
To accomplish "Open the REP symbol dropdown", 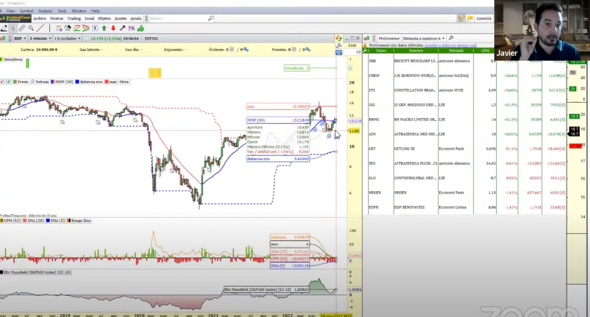I will click(x=20, y=38).
